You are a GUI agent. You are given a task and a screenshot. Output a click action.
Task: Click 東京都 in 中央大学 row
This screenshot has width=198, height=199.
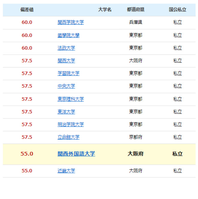tap(136, 86)
